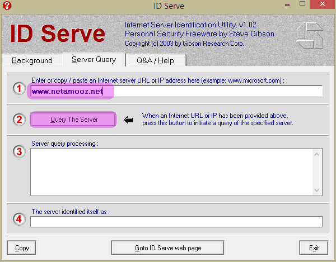Click the red question mark title bar icon
Viewport: 336px width, 262px height.
coord(7,6)
